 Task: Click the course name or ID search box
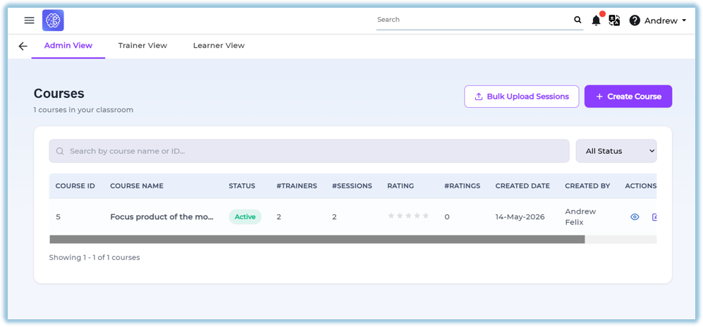coord(309,151)
